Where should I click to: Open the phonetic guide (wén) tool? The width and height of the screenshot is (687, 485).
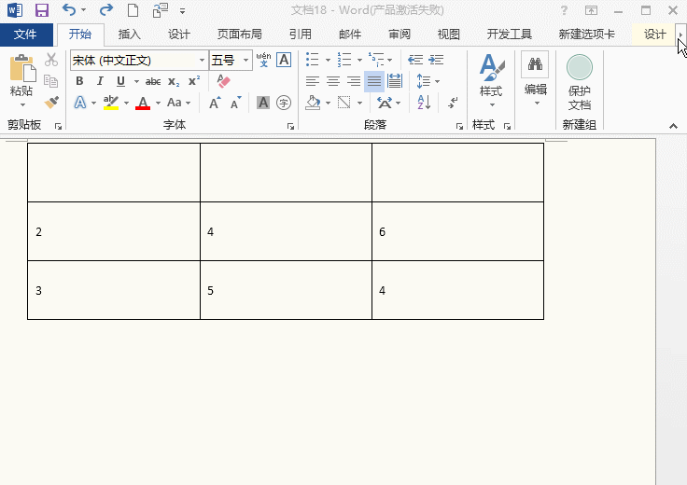pyautogui.click(x=263, y=60)
